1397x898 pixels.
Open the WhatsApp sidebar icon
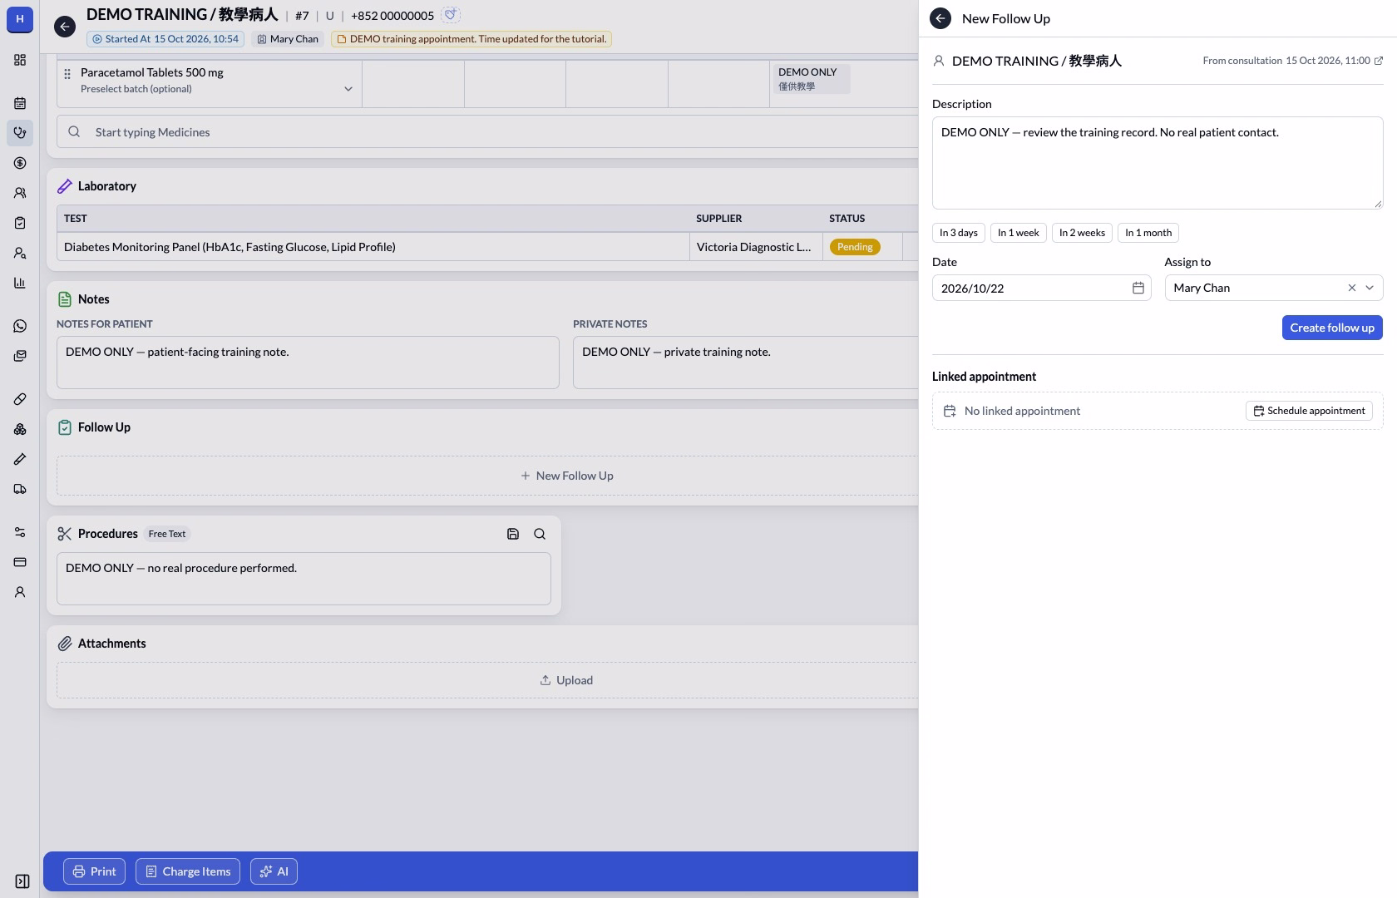coord(20,326)
